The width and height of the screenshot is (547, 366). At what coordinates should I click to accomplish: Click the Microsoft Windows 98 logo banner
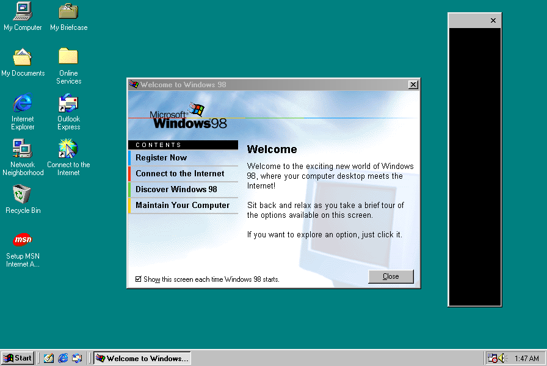189,116
